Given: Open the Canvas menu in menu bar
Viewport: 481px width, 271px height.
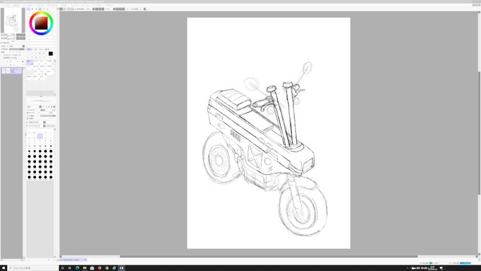Looking at the screenshot, I should pos(27,5).
